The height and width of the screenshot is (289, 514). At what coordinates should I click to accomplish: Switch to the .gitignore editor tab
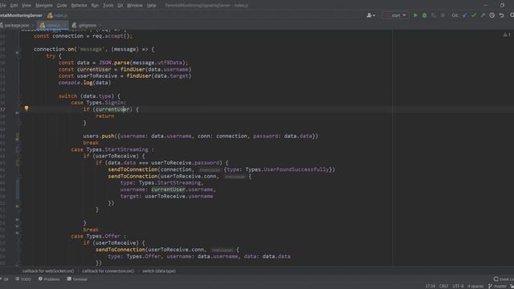(x=86, y=25)
